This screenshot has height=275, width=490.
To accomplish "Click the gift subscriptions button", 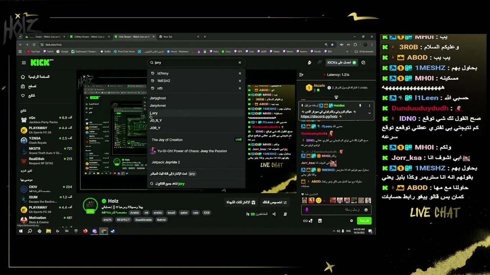I will (x=240, y=202).
